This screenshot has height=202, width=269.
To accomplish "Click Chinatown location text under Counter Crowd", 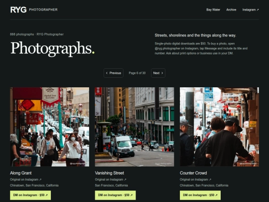I will pyautogui.click(x=204, y=186).
